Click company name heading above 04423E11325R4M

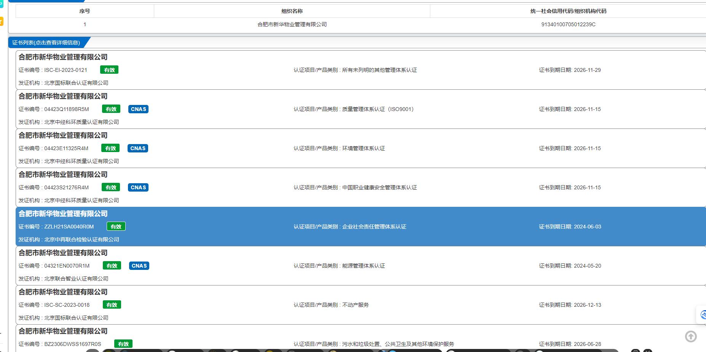63,135
